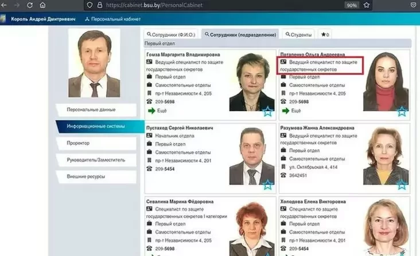Click the BSU logo in the header
The image size is (420, 256).
pyautogui.click(x=4, y=19)
